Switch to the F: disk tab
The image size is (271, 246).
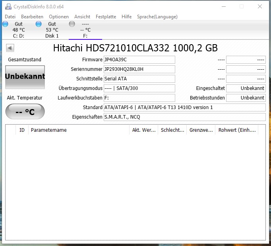(85, 30)
